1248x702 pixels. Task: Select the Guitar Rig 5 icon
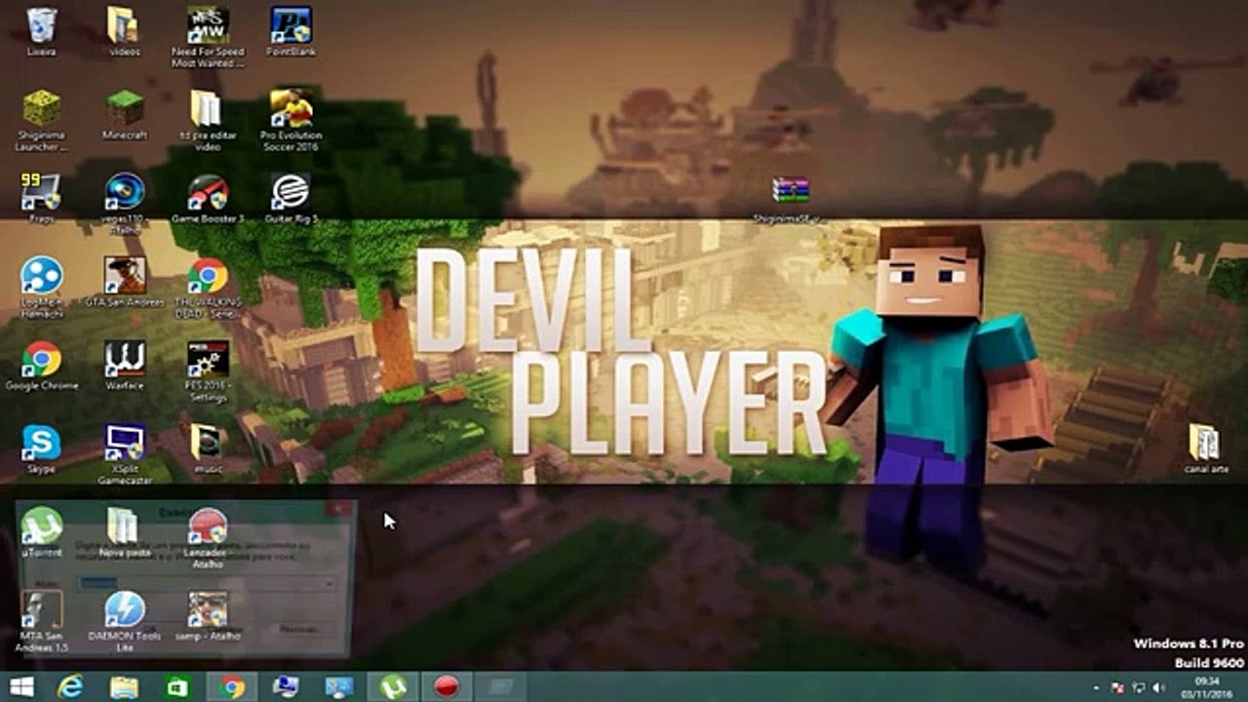pyautogui.click(x=291, y=199)
